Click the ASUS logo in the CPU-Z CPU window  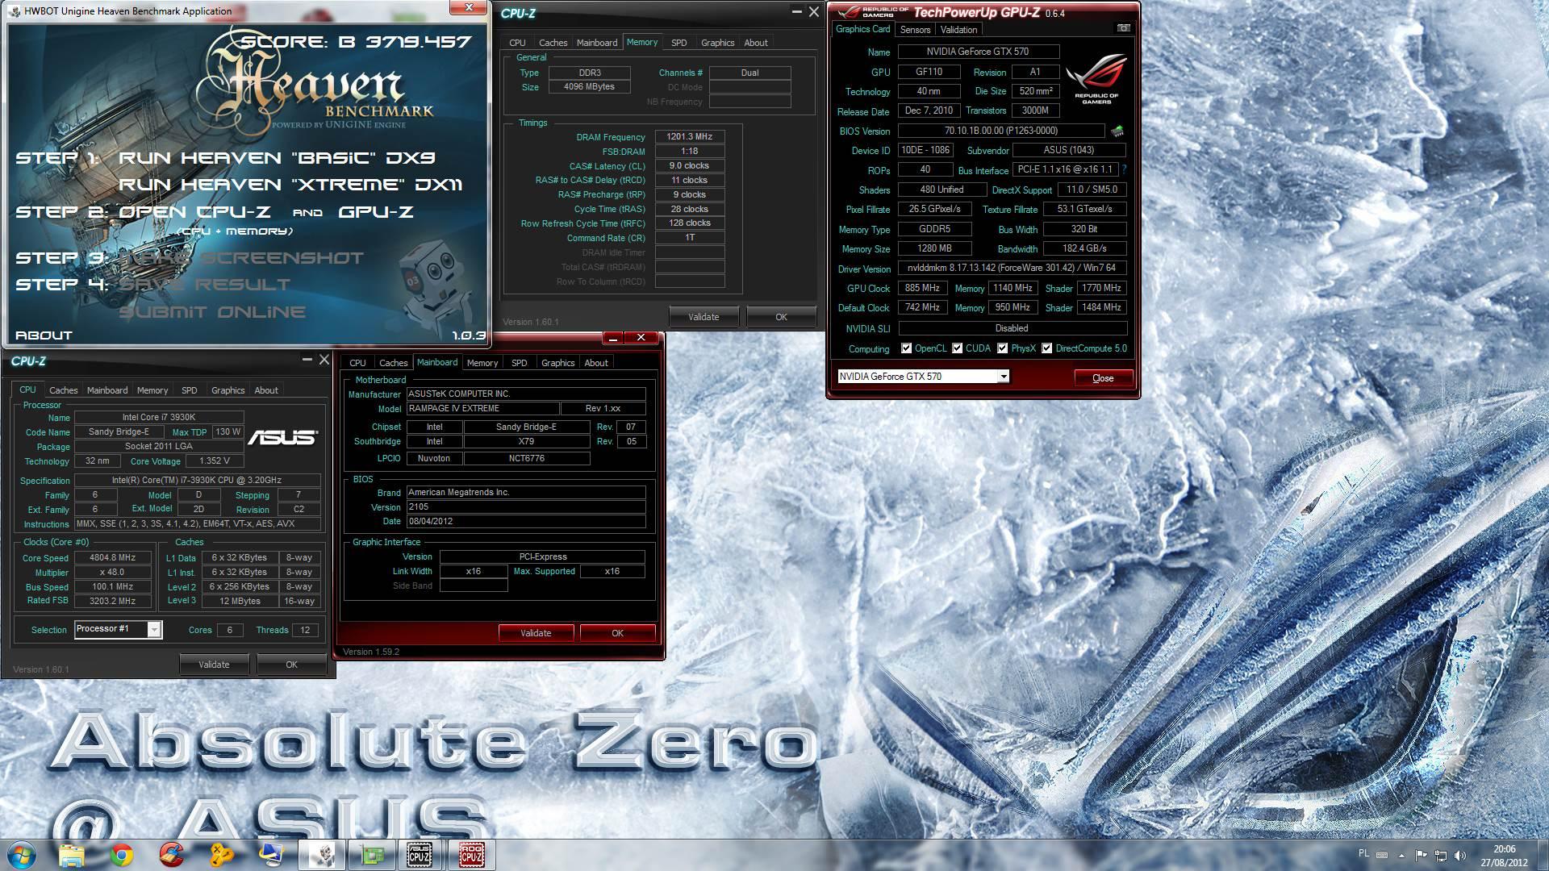(282, 437)
